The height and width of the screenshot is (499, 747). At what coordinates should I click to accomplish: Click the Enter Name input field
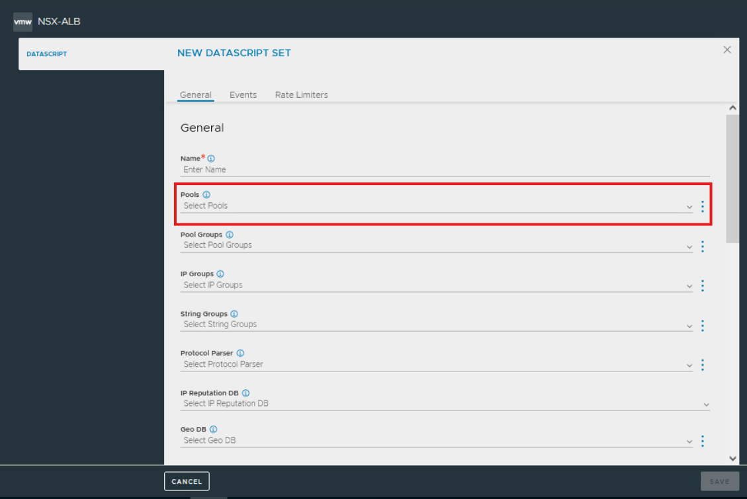pos(445,170)
